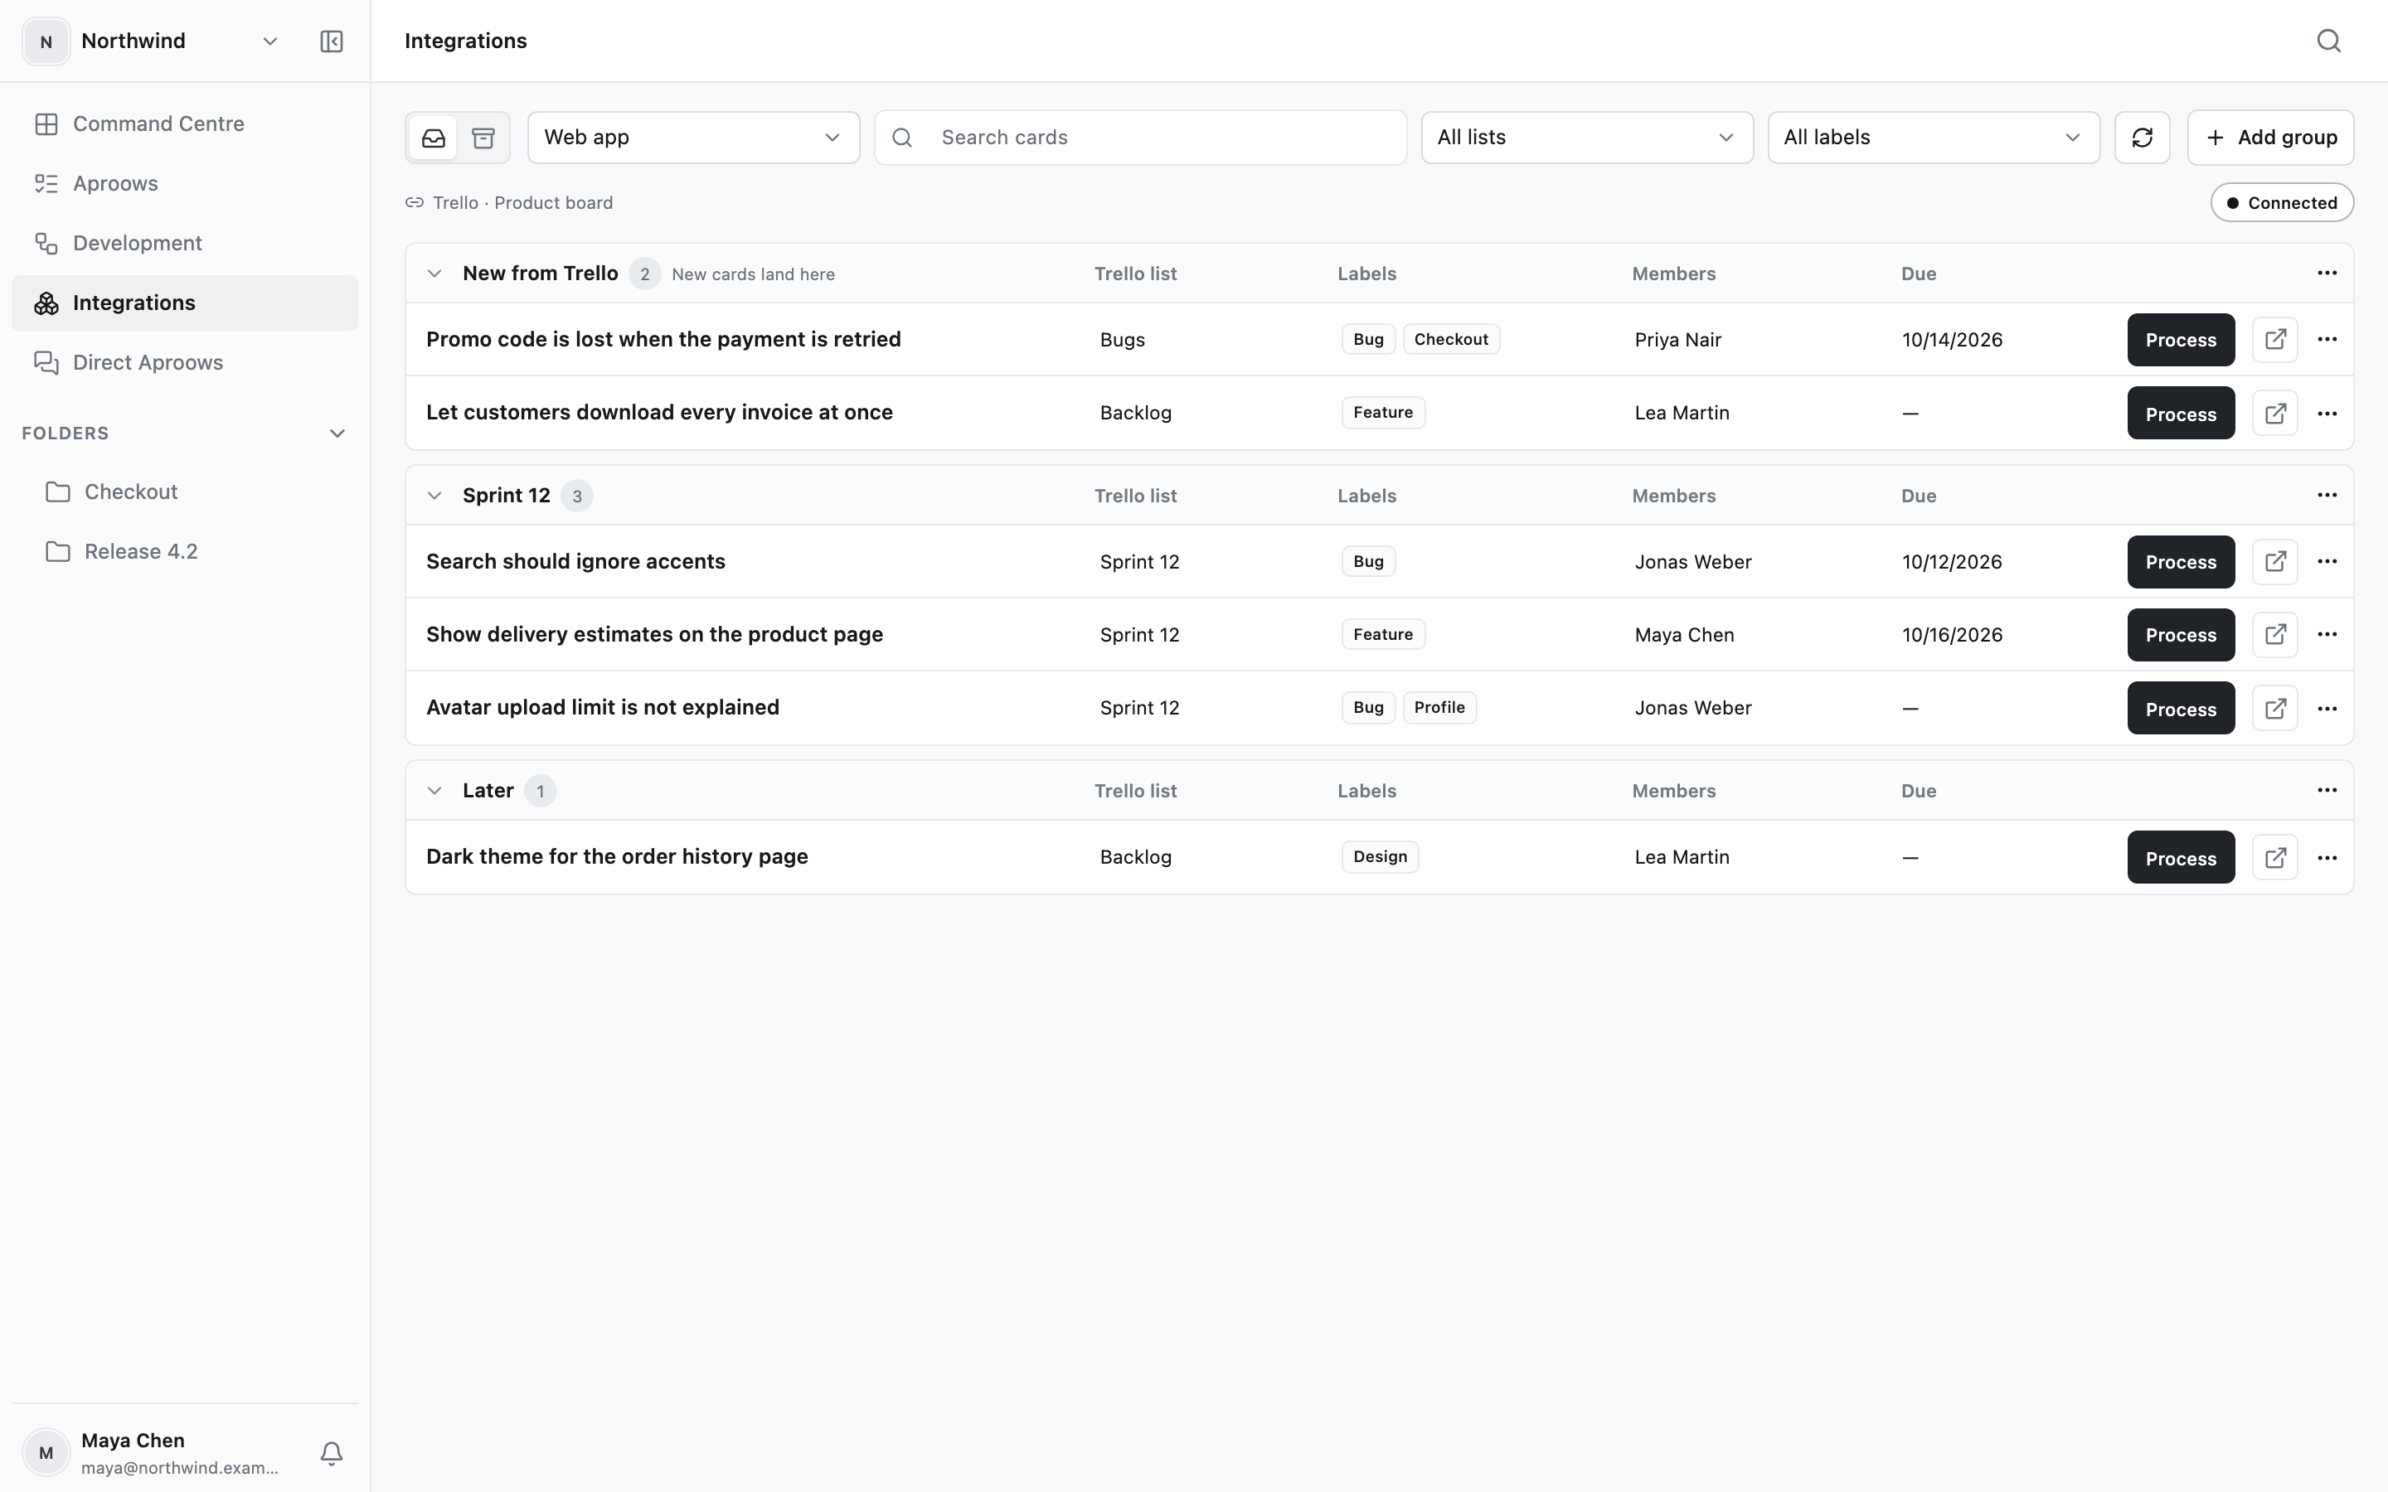Screen dimensions: 2388x1492
Task: Open the All lists filter
Action: coord(1587,137)
